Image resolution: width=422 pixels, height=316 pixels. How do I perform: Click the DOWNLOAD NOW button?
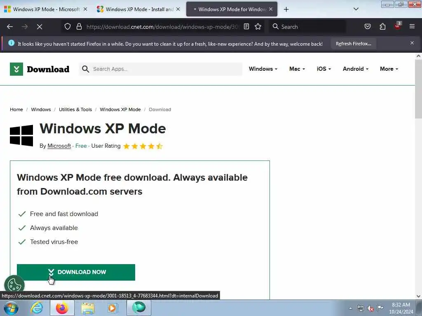(76, 272)
